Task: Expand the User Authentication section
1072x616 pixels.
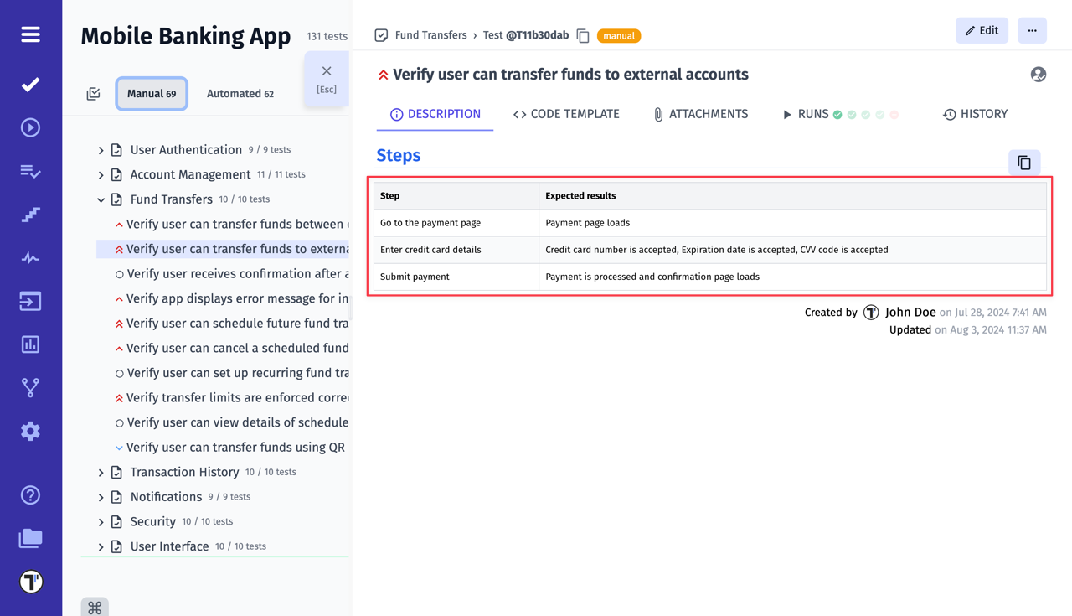Action: click(x=100, y=149)
